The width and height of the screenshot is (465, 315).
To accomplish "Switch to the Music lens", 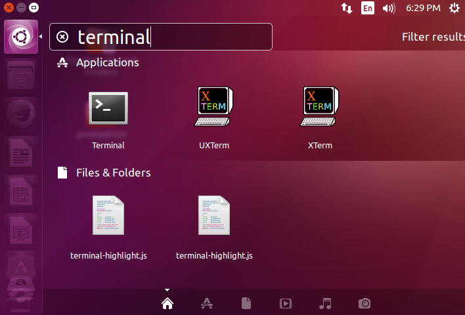I will pos(325,303).
